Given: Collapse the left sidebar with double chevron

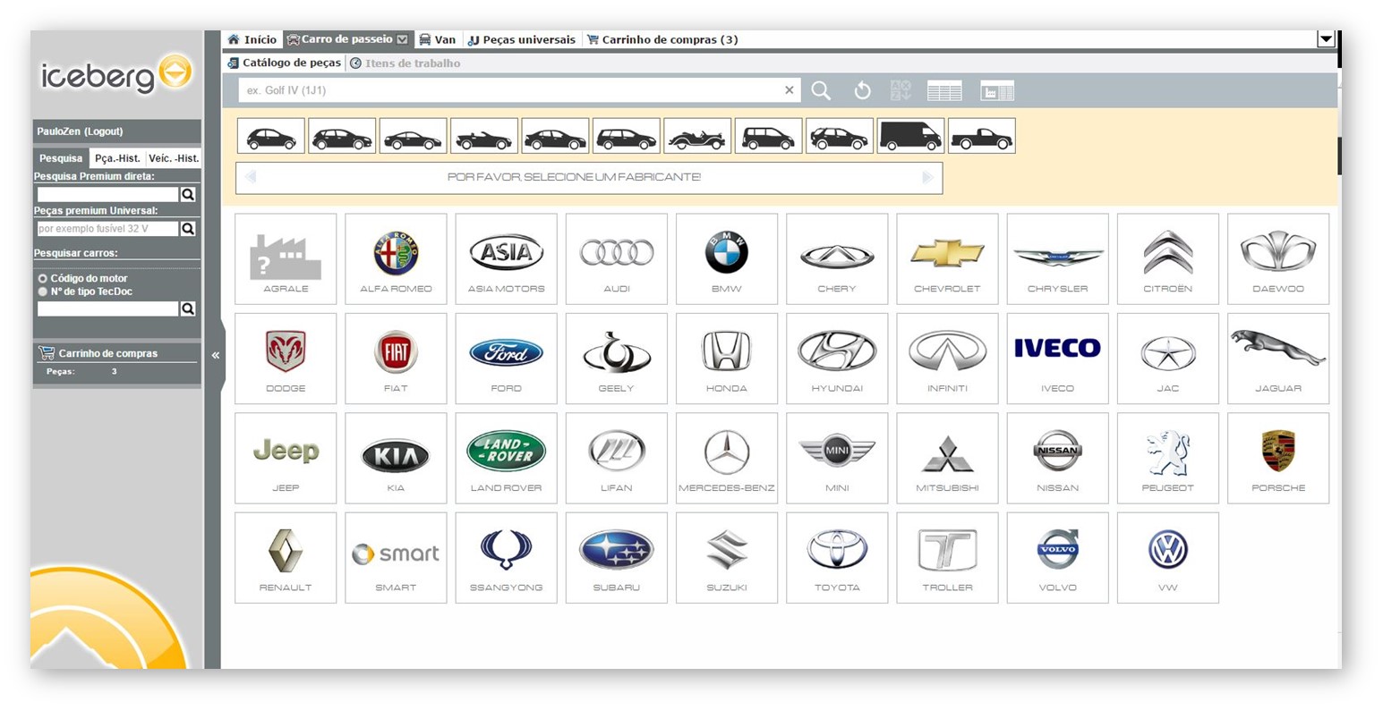Looking at the screenshot, I should [215, 355].
